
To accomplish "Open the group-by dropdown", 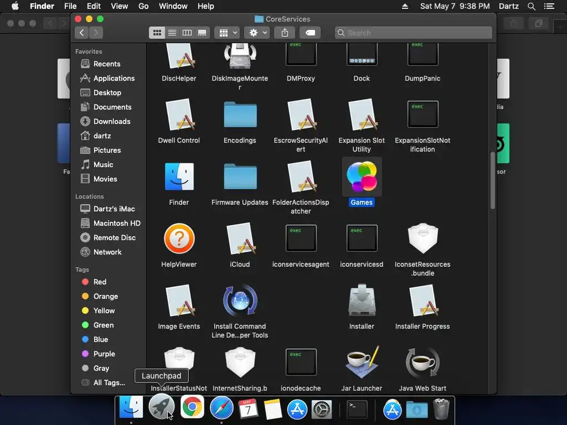I will click(227, 33).
